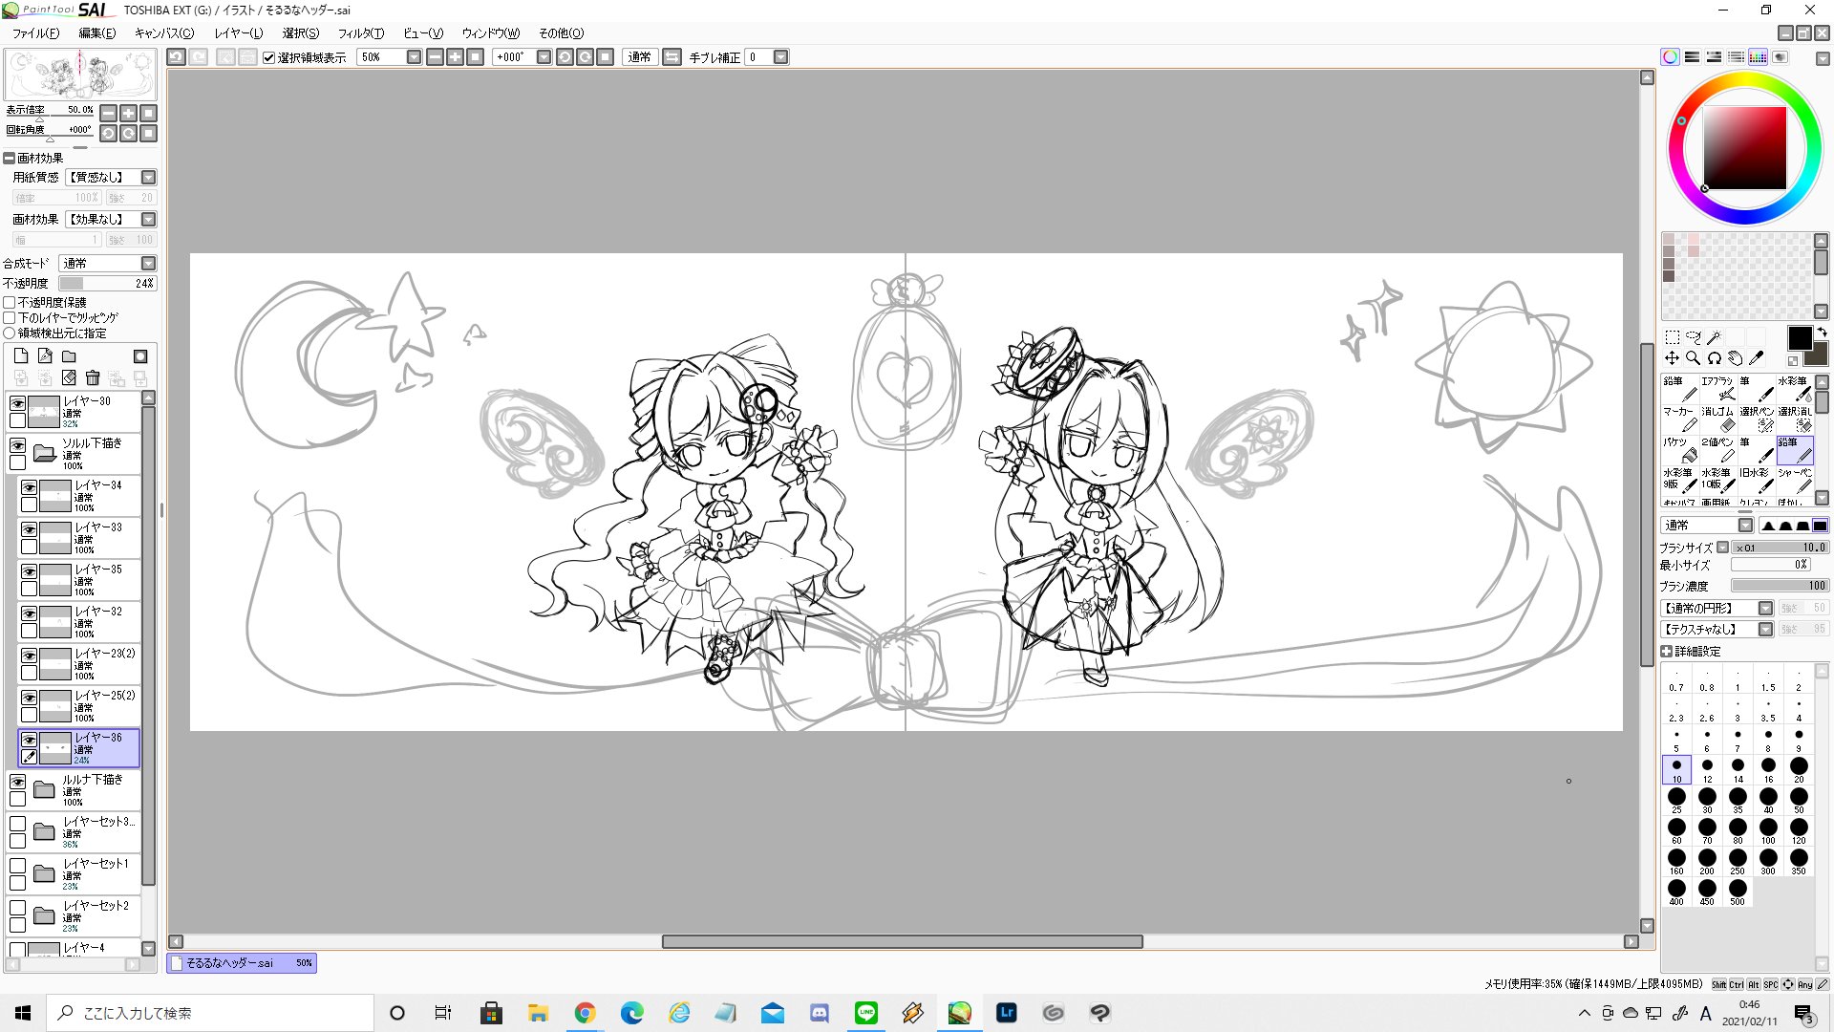Open the 用紙質感 texture dropdown
Image resolution: width=1834 pixels, height=1032 pixels.
coord(148,177)
